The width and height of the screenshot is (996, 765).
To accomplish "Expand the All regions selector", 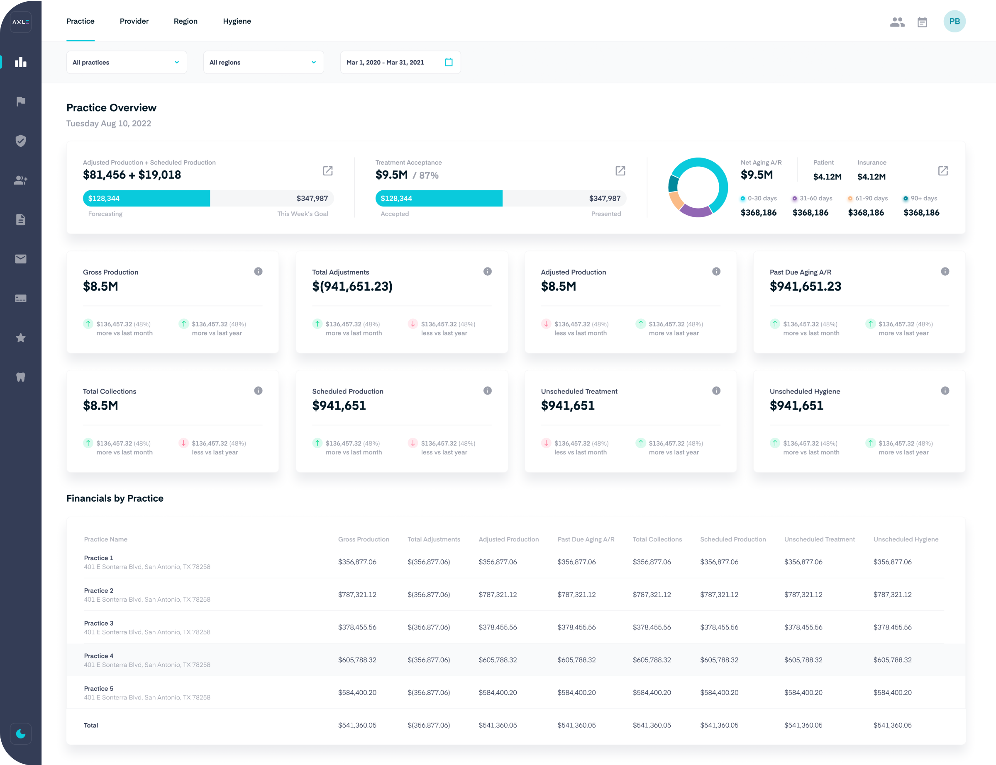I will [264, 62].
